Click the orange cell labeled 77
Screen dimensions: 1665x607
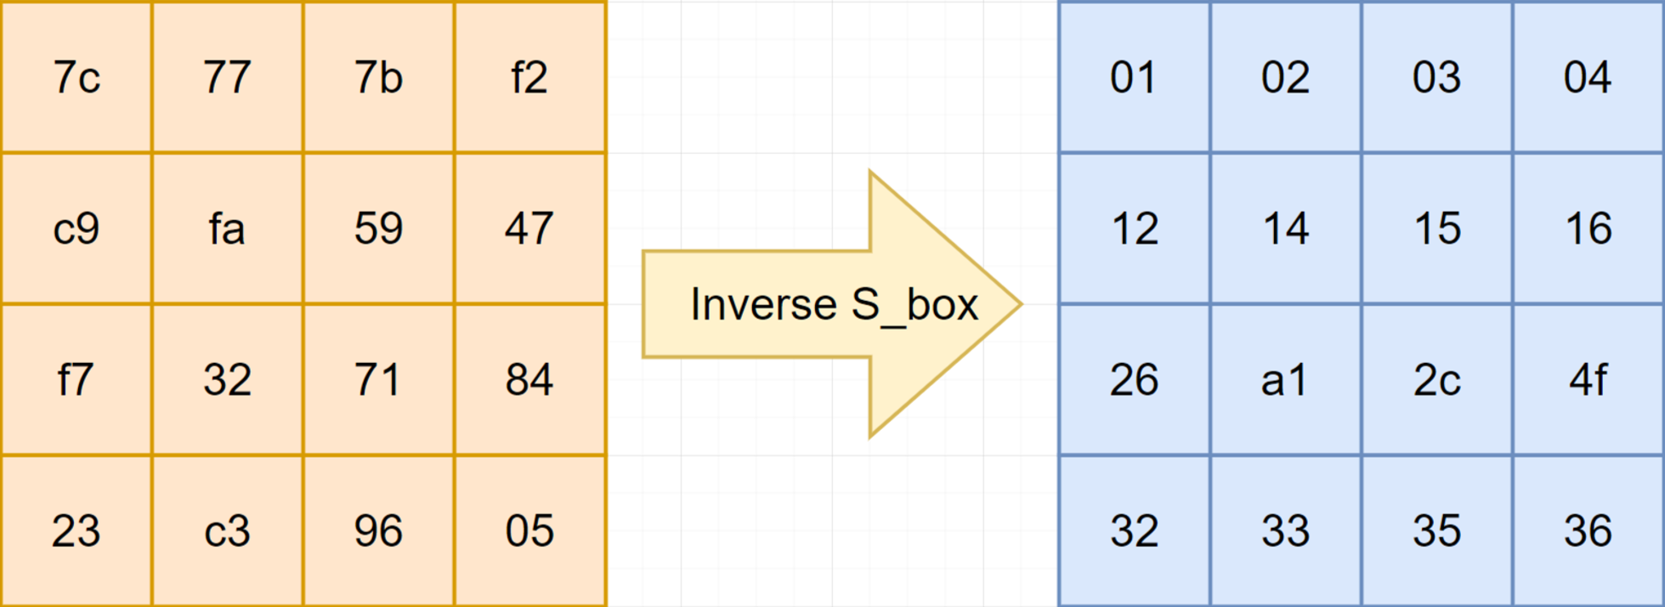(227, 77)
